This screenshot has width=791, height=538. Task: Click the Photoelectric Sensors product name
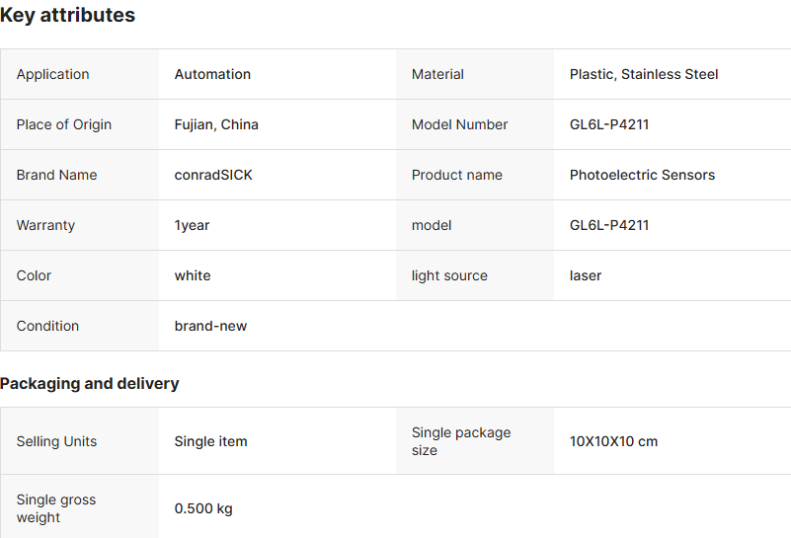pos(642,175)
